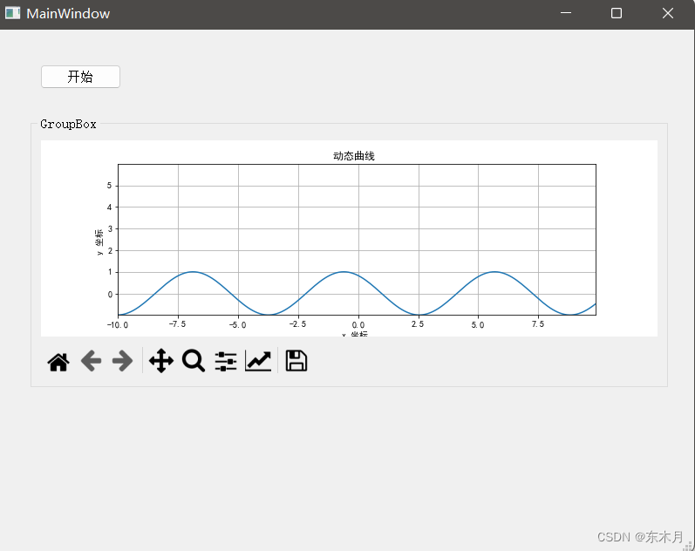
Task: Activate the Zoom to rectangle tool
Action: (194, 361)
